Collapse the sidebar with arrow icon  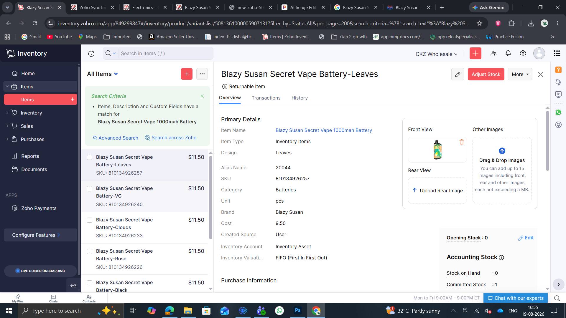(73, 286)
